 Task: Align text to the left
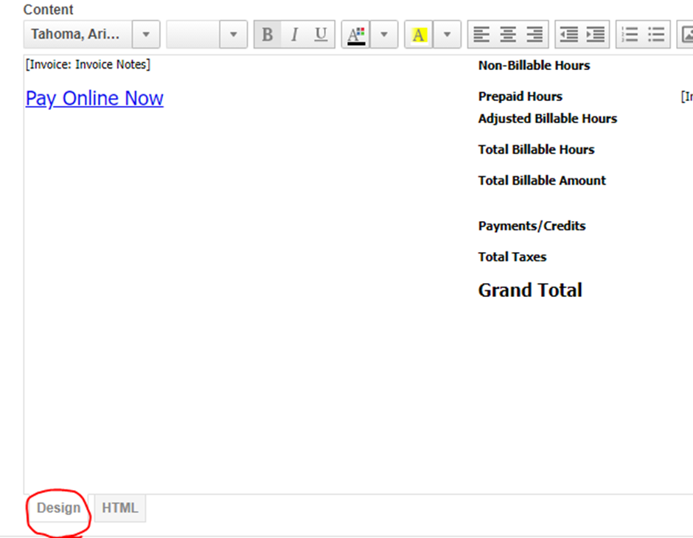pyautogui.click(x=482, y=34)
